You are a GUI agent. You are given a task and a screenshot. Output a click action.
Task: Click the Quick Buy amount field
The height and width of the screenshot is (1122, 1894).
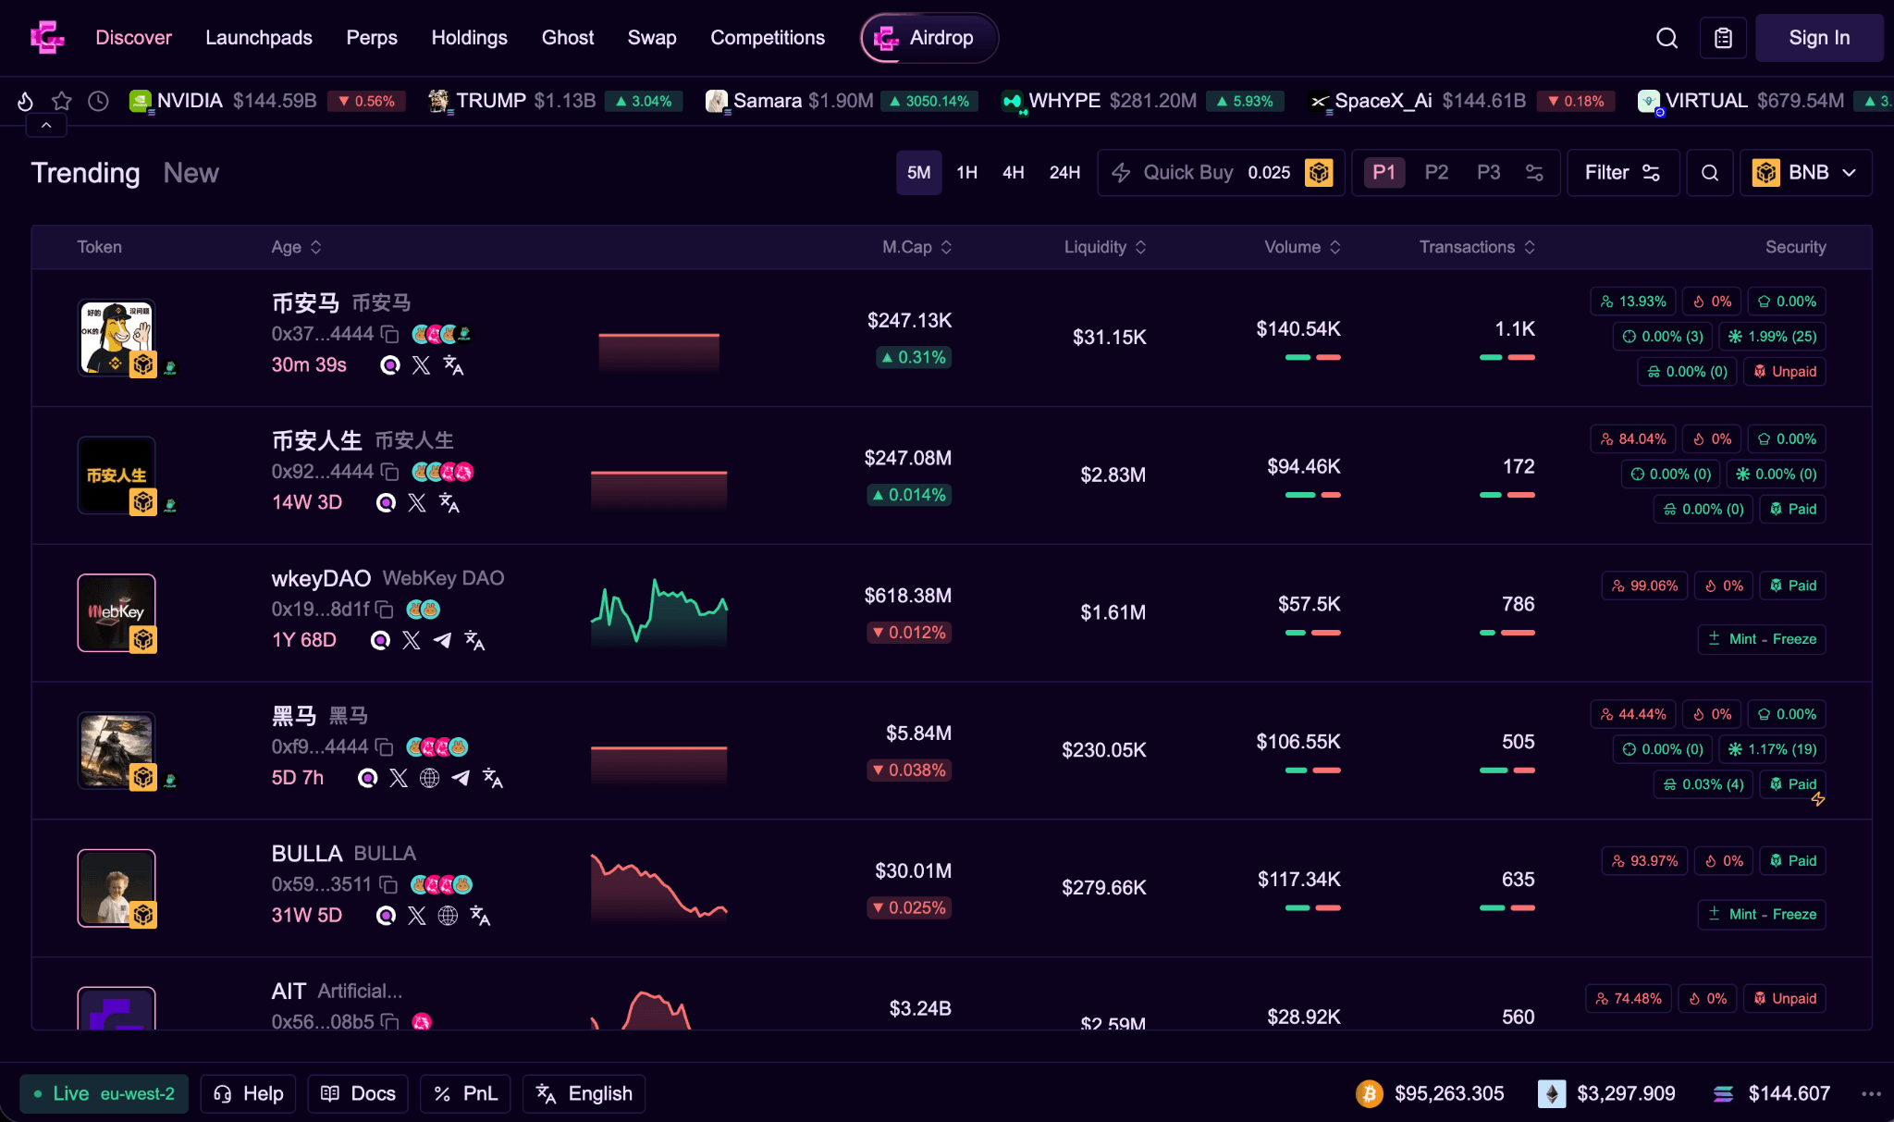coord(1269,173)
